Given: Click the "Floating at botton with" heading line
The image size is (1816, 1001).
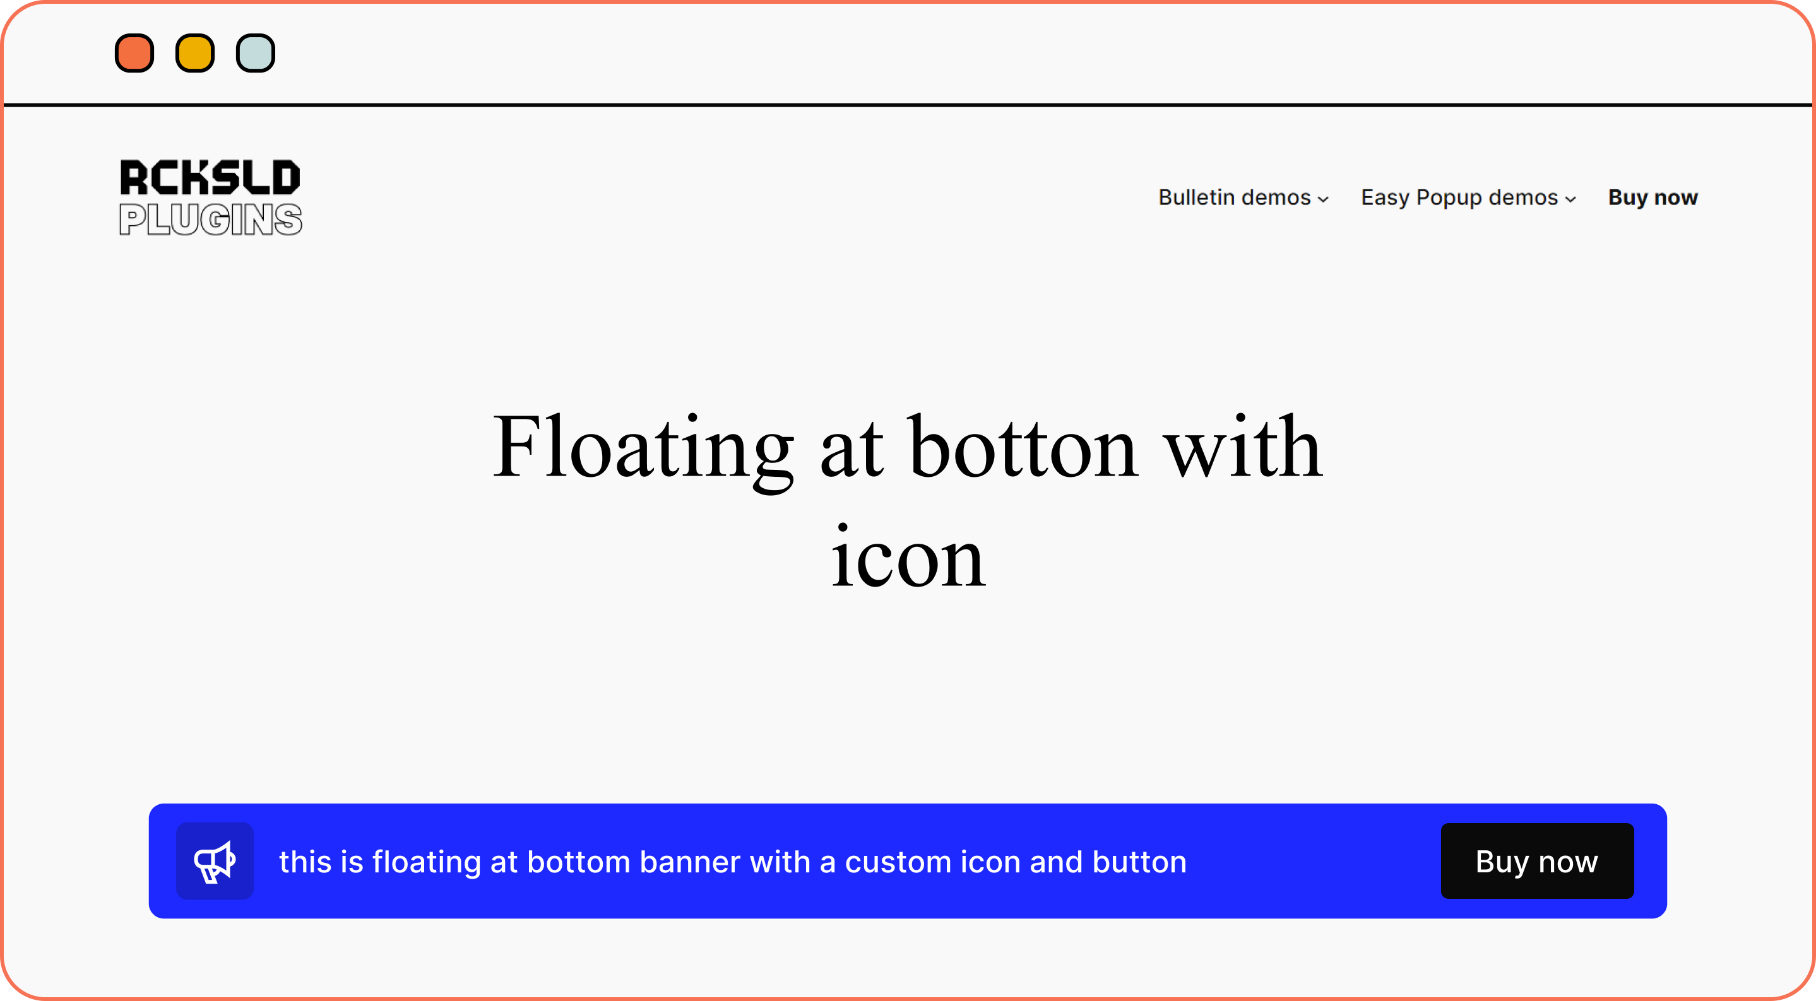Looking at the screenshot, I should tap(908, 447).
